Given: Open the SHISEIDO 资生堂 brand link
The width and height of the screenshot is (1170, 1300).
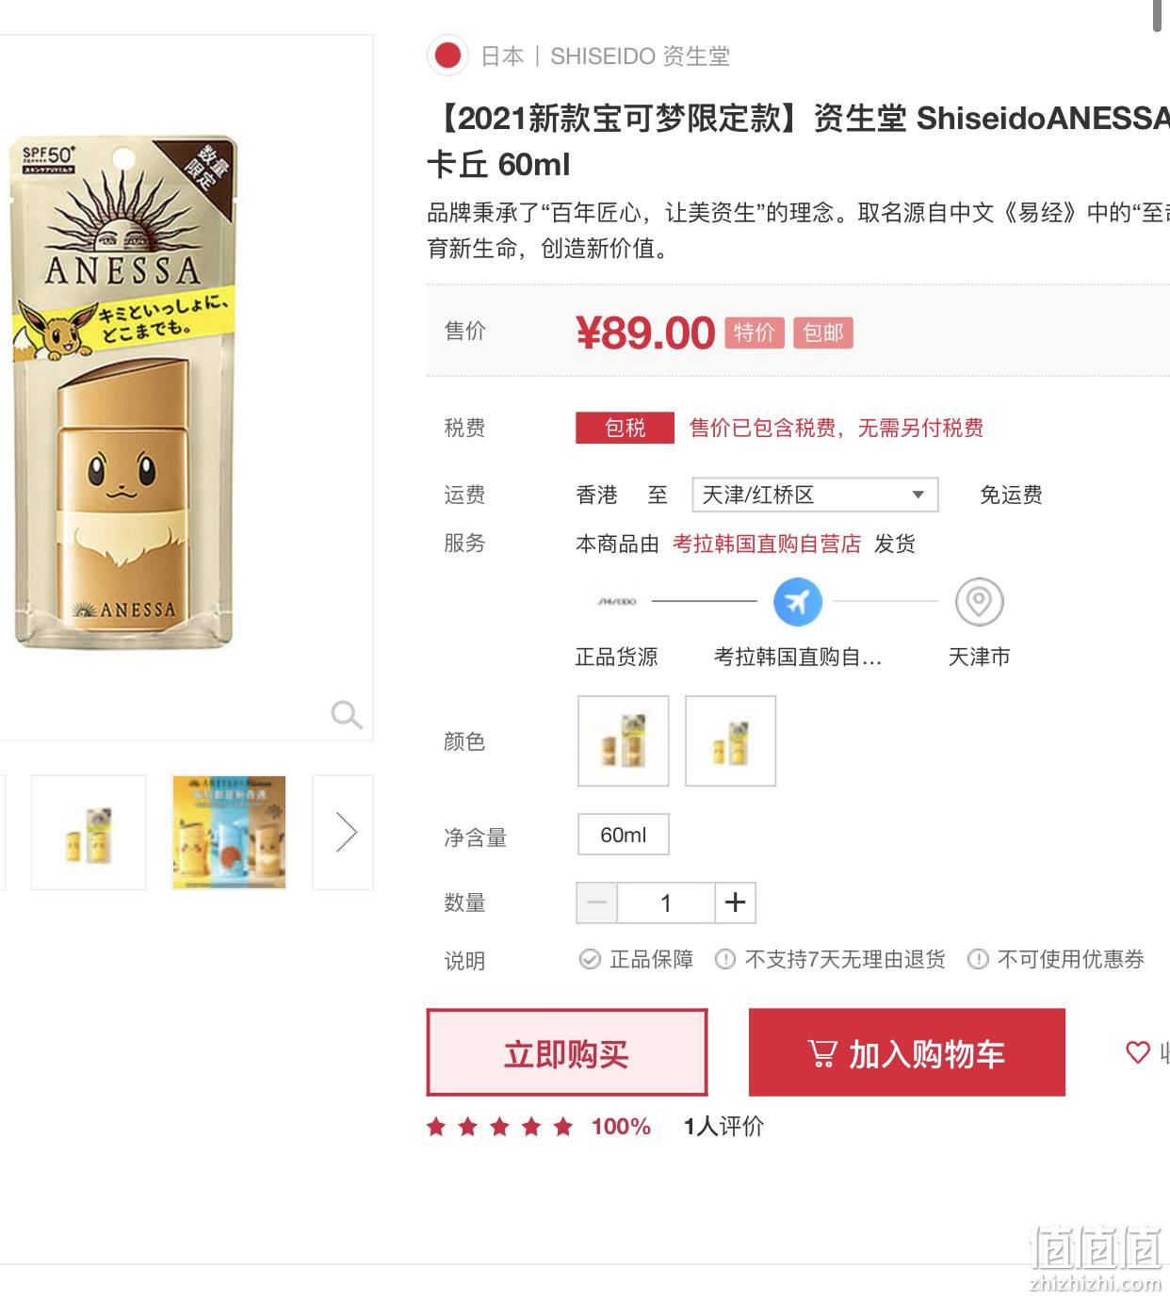Looking at the screenshot, I should [x=640, y=57].
